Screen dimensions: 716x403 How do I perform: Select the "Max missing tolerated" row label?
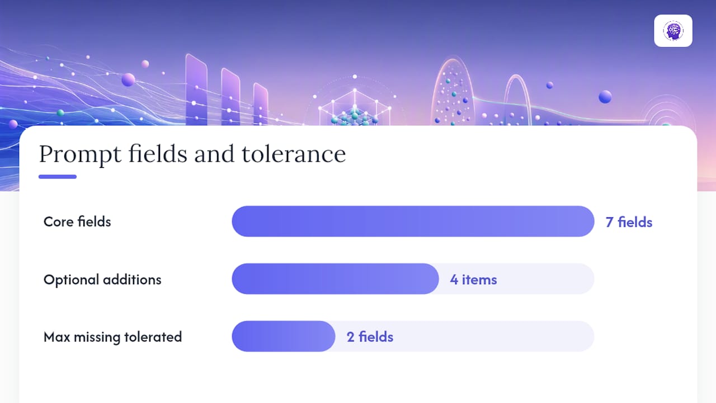coord(112,337)
